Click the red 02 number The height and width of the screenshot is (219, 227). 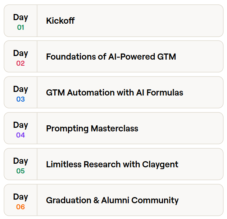click(x=21, y=64)
